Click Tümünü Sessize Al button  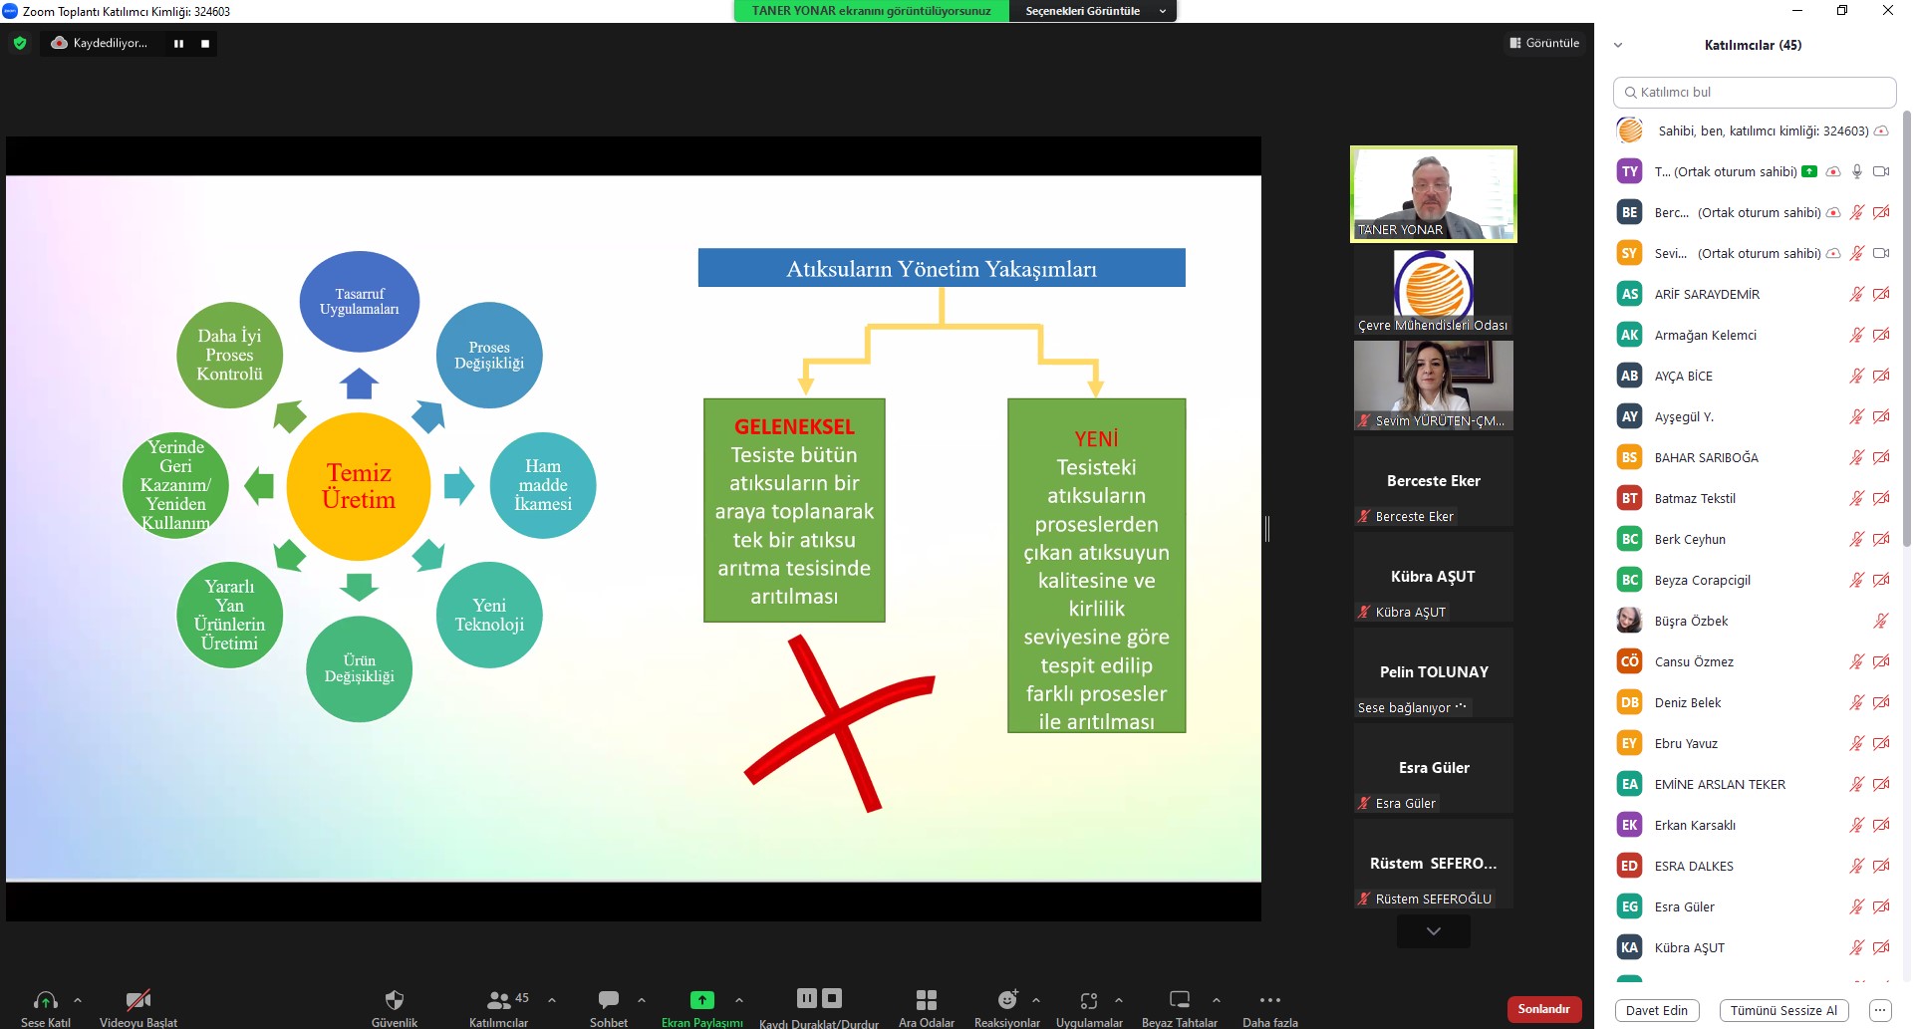1783,1010
